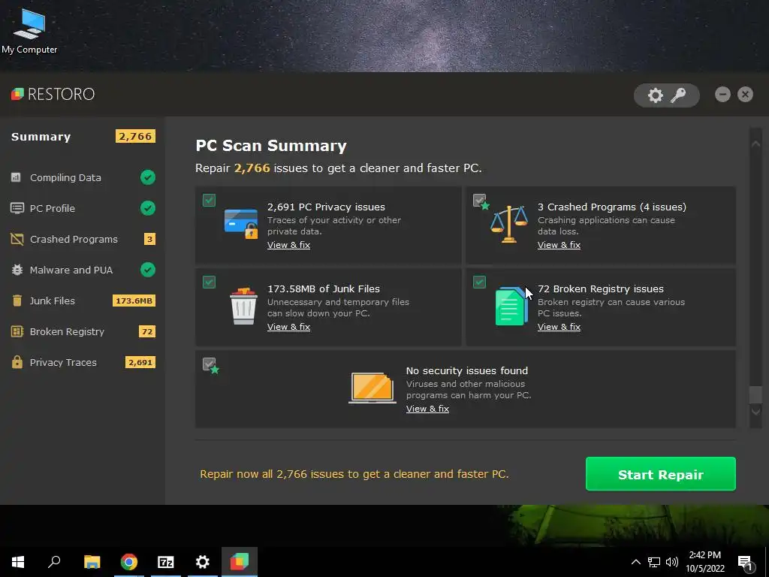The image size is (769, 577).
Task: Click the taskbar clock showing 2:42 PM
Action: [x=704, y=562]
